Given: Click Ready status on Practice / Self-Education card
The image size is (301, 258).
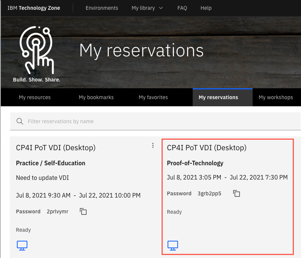Looking at the screenshot, I should click(x=23, y=230).
